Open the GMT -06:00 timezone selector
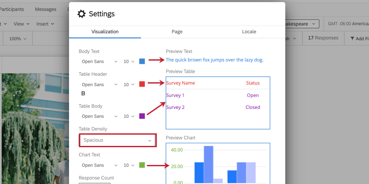Screen dimensions: 369x184 pos(348,24)
